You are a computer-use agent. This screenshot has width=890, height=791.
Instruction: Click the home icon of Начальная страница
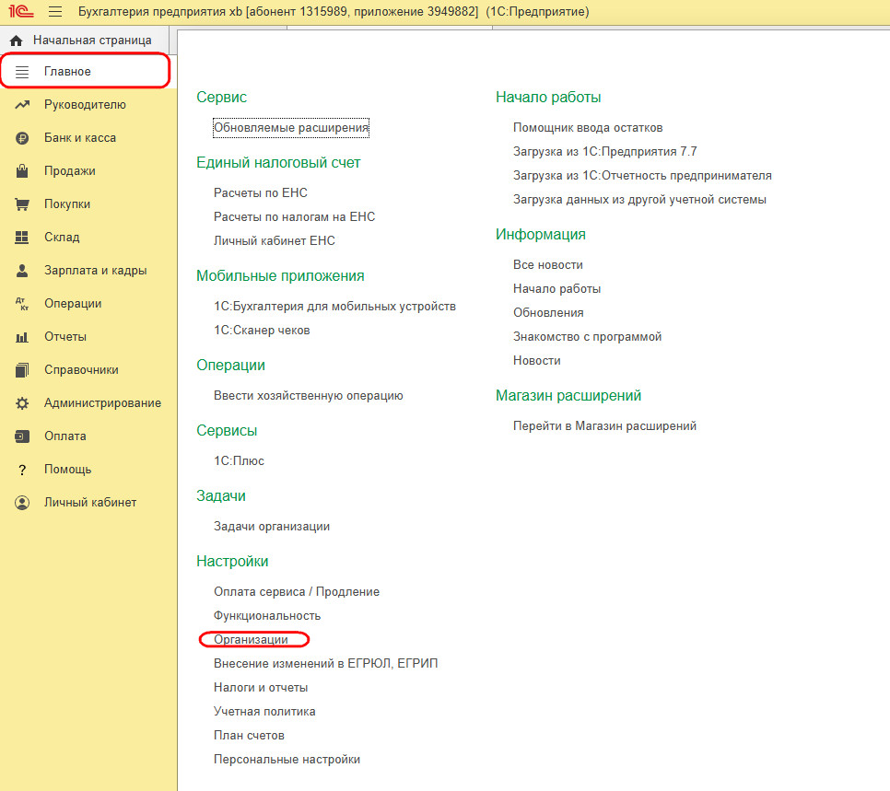tap(17, 41)
